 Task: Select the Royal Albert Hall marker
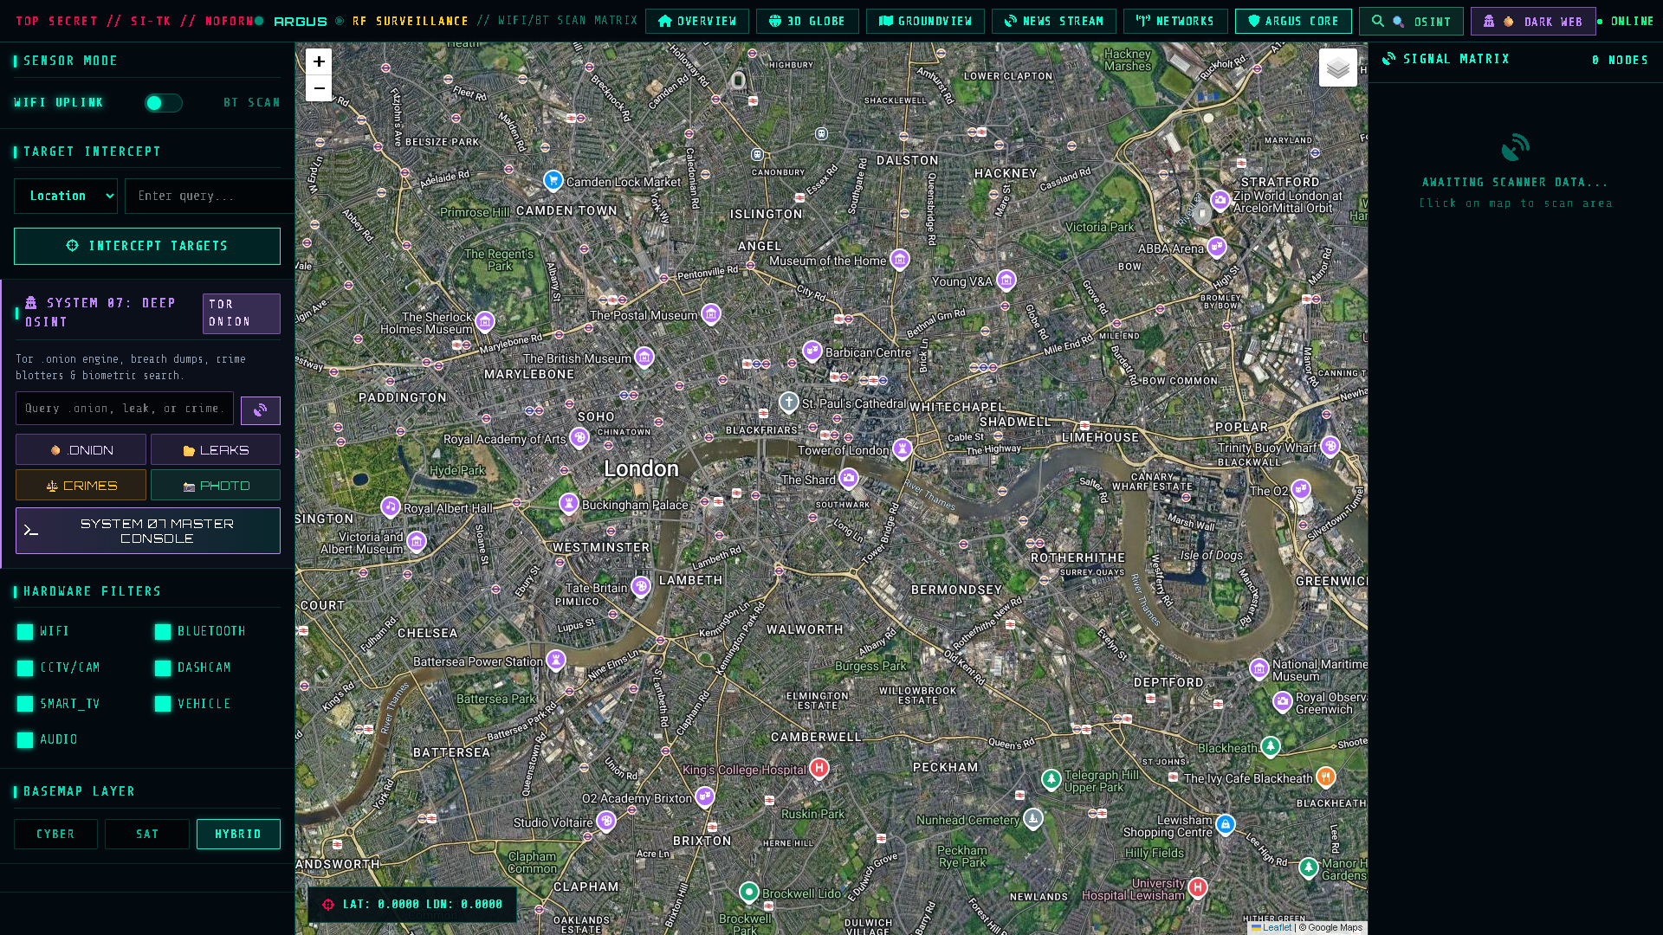390,506
